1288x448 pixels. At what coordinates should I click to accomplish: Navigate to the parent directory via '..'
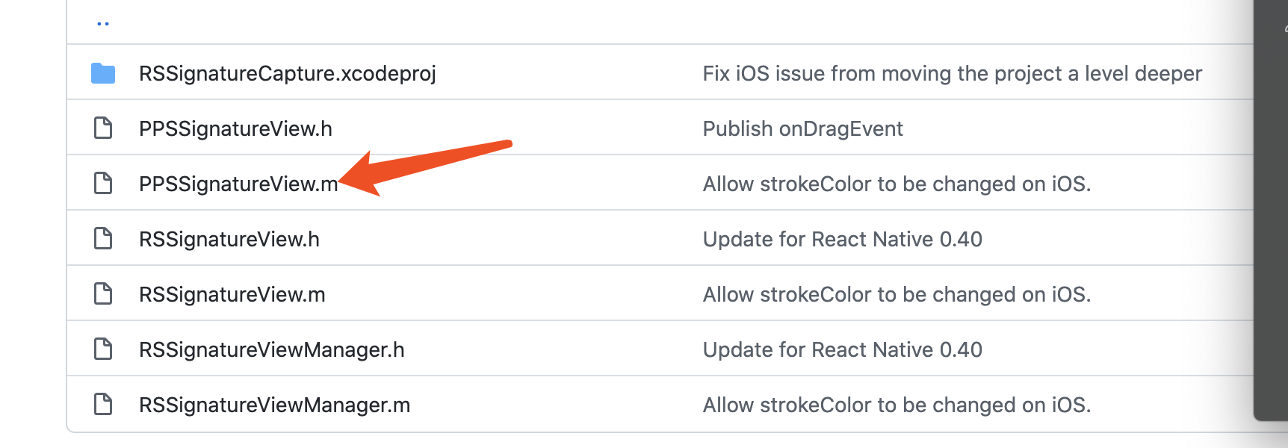point(104,22)
